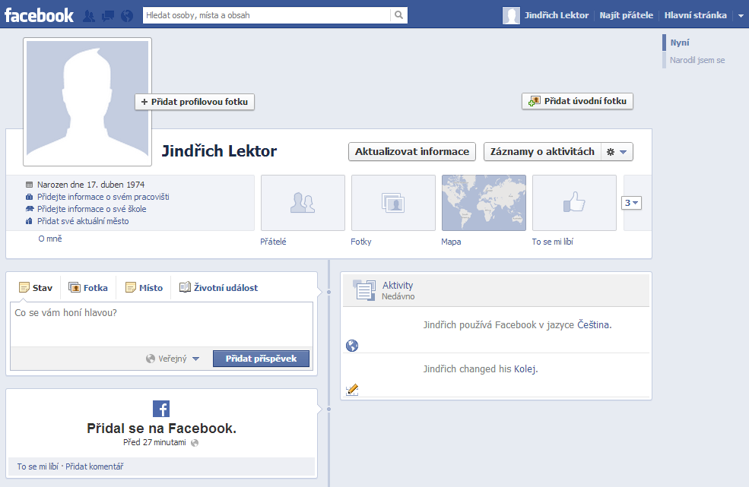The width and height of the screenshot is (749, 487).
Task: Click the Facebook f icon in the joined post
Action: coord(161,409)
